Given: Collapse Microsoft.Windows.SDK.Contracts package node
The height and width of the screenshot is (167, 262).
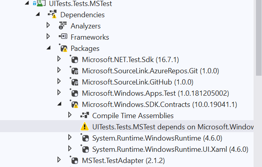Looking at the screenshot, I should click(60, 105).
